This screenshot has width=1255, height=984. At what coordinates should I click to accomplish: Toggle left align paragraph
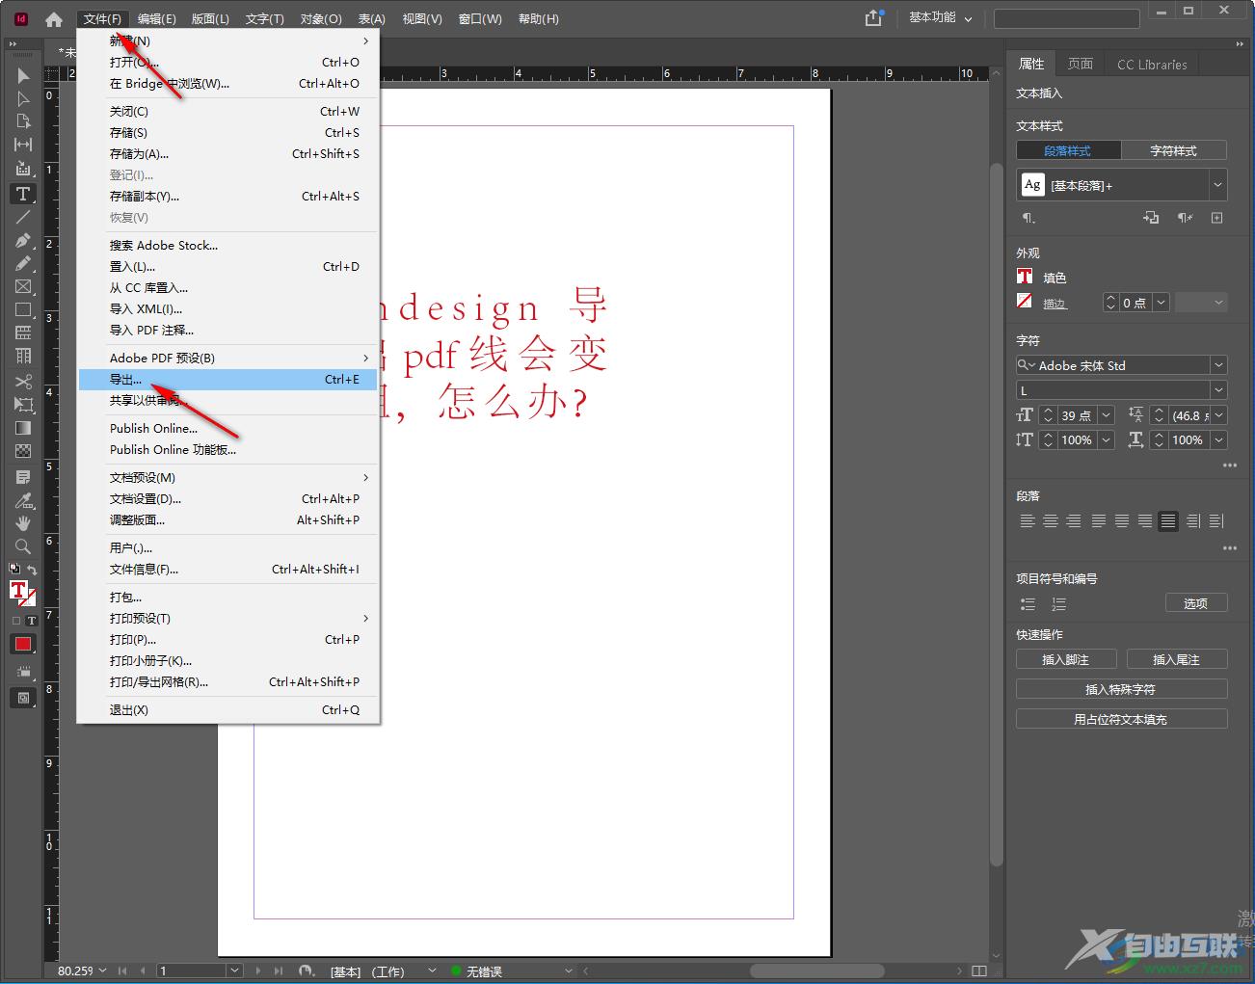[x=1028, y=521]
